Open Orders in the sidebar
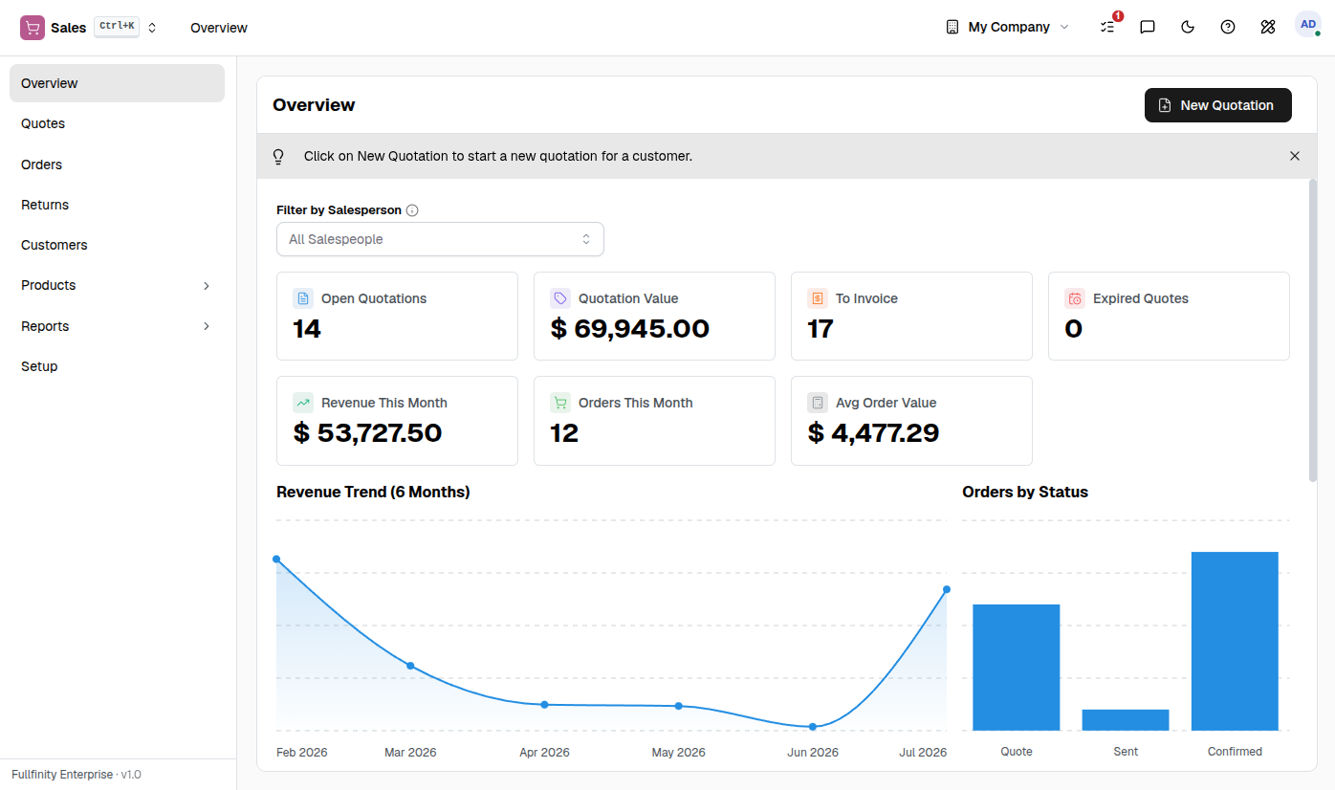1335x790 pixels. pyautogui.click(x=117, y=165)
